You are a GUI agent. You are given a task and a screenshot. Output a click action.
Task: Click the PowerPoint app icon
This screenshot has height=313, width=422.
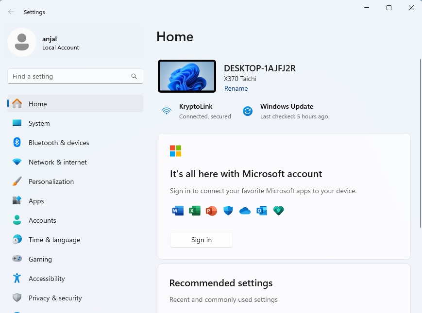click(211, 211)
